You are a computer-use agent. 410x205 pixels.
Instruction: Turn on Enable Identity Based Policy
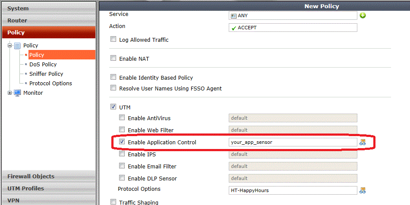click(114, 78)
